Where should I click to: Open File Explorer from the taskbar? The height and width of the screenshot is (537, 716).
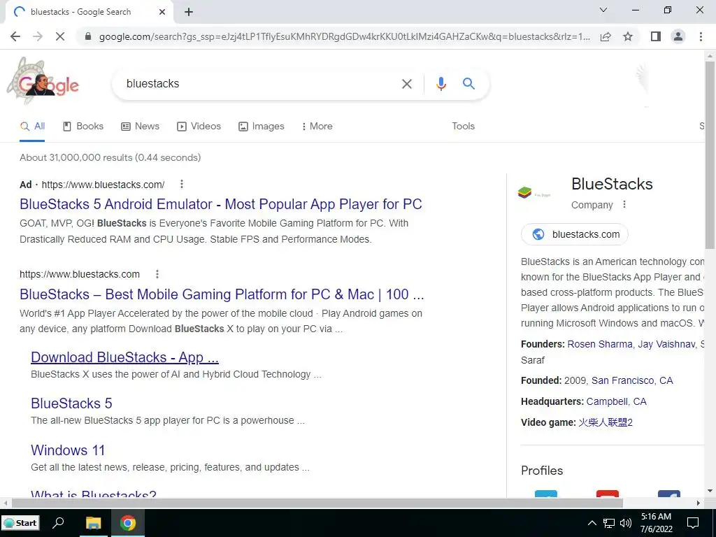[x=93, y=523]
